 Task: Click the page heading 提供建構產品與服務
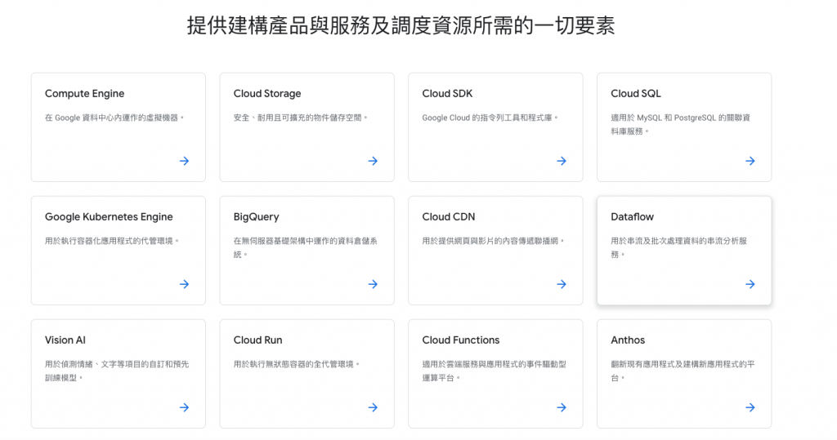[401, 25]
